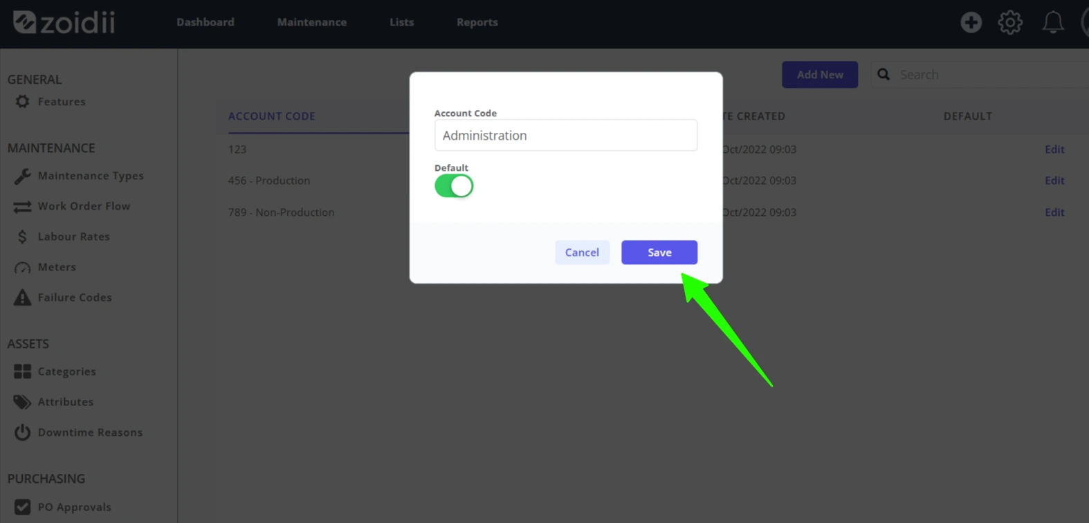Click the search magnifier icon

point(884,74)
